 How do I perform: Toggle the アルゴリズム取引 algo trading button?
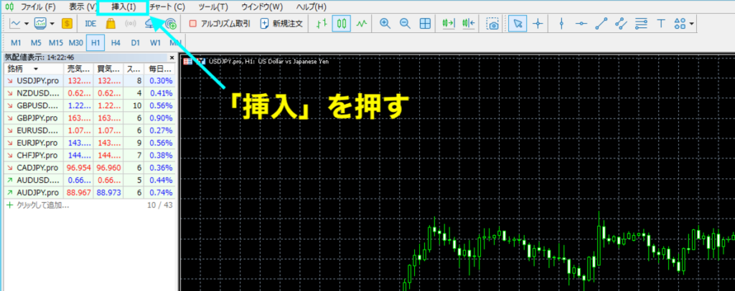[x=219, y=24]
